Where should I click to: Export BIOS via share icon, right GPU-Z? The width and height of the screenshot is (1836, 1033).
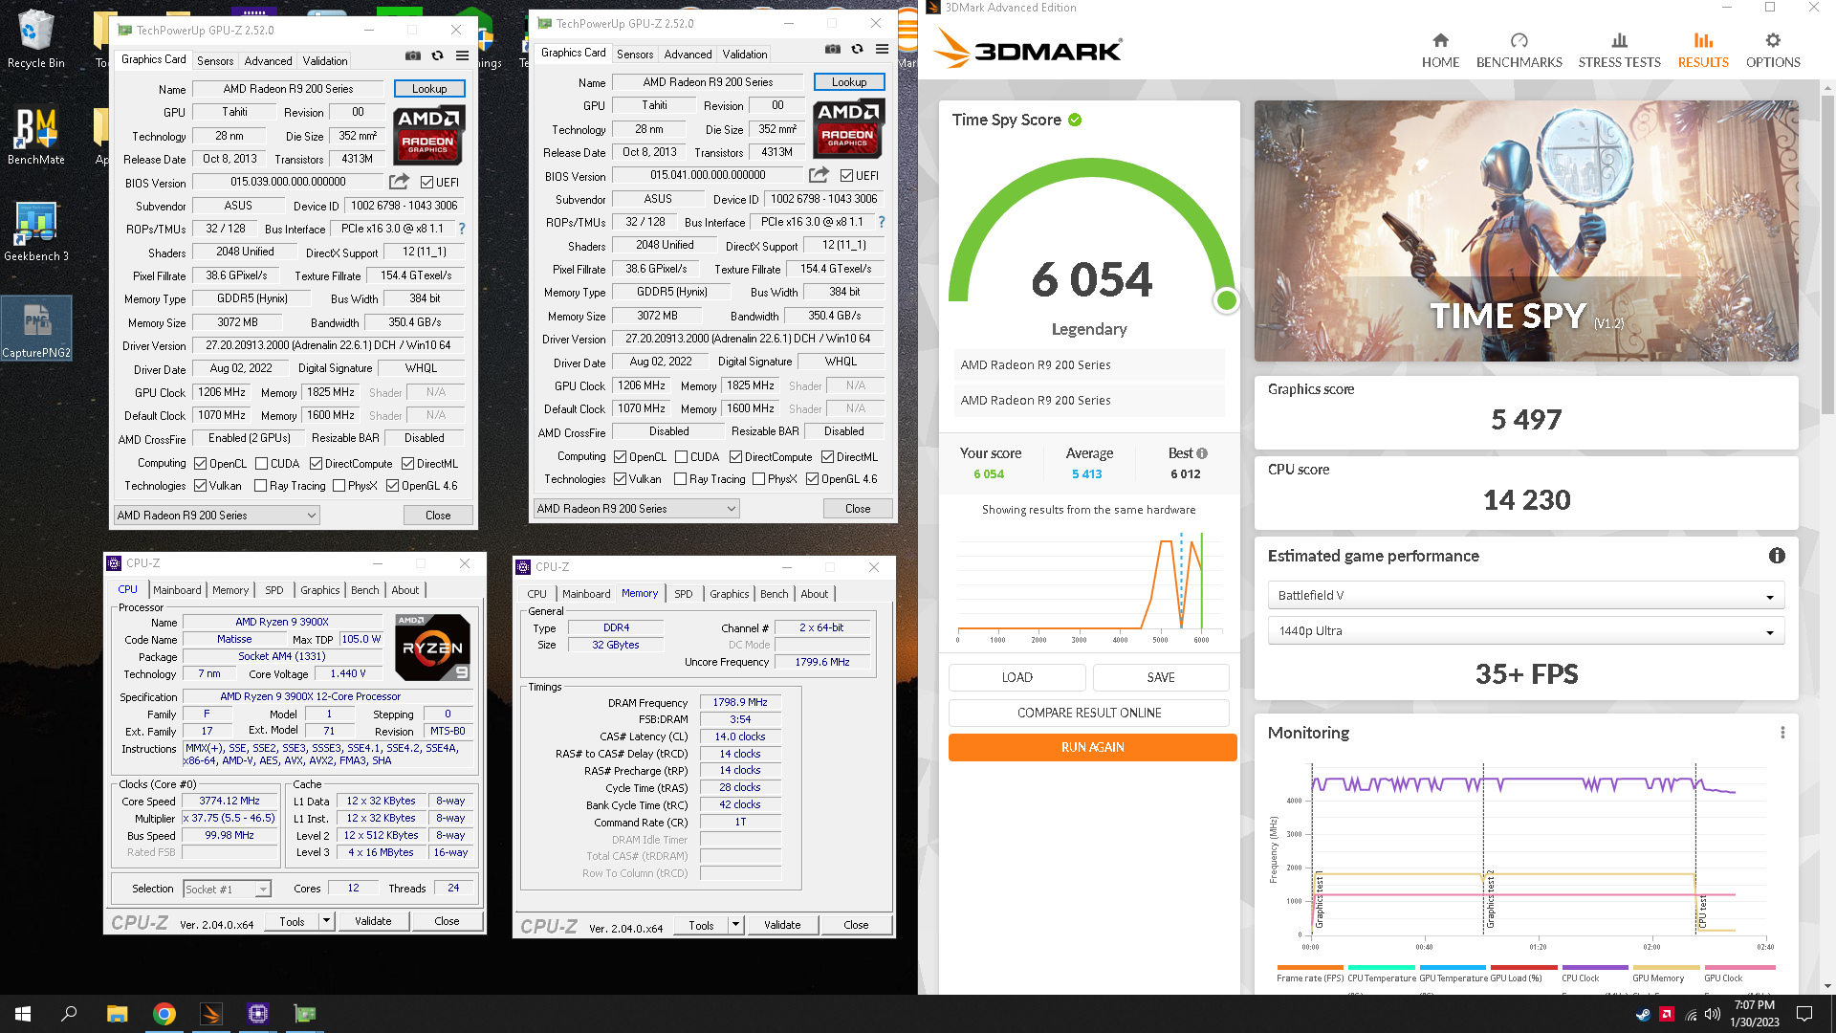point(819,175)
